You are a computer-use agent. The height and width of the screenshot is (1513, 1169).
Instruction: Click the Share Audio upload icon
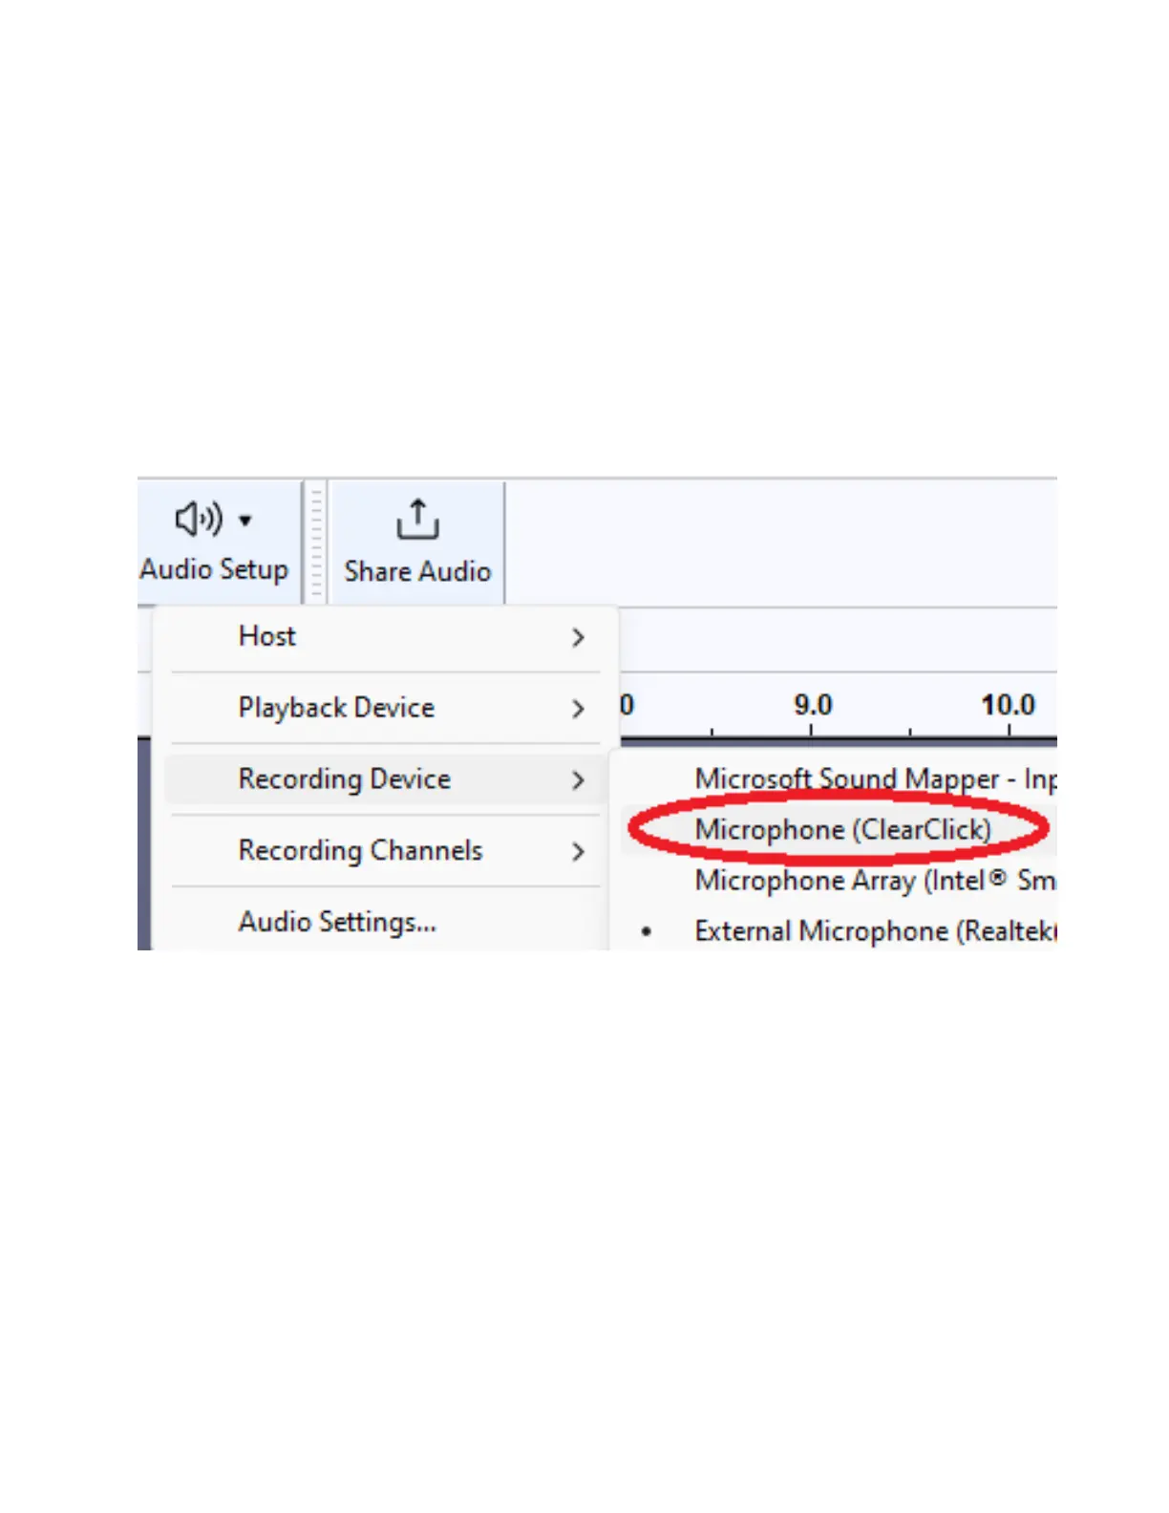click(417, 520)
